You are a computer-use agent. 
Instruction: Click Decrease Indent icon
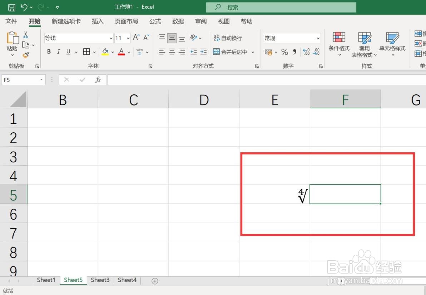(x=194, y=51)
